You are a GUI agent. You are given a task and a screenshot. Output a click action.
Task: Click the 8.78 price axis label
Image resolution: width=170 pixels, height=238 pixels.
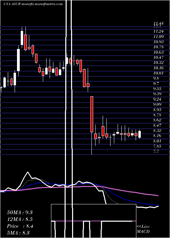tap(157, 115)
